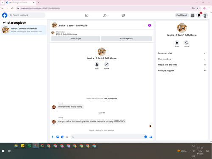212x159 pixels.
Task: Open File Explorer from the taskbar
Action: [x=16, y=145]
